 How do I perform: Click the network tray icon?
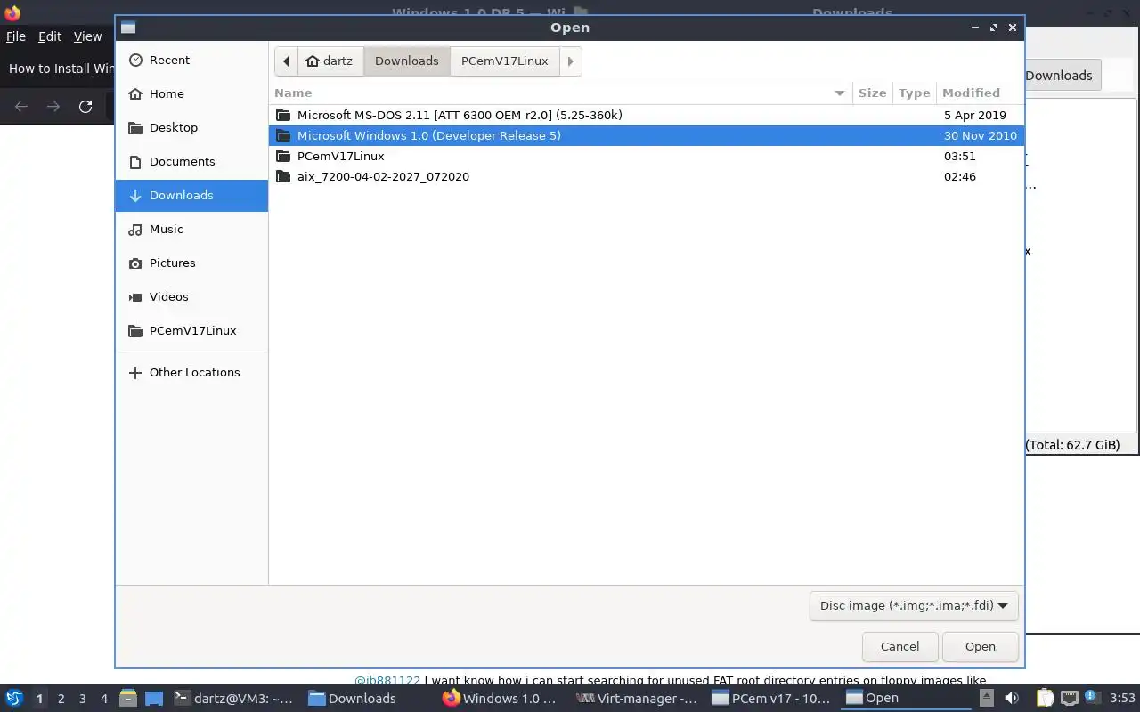tap(1070, 699)
